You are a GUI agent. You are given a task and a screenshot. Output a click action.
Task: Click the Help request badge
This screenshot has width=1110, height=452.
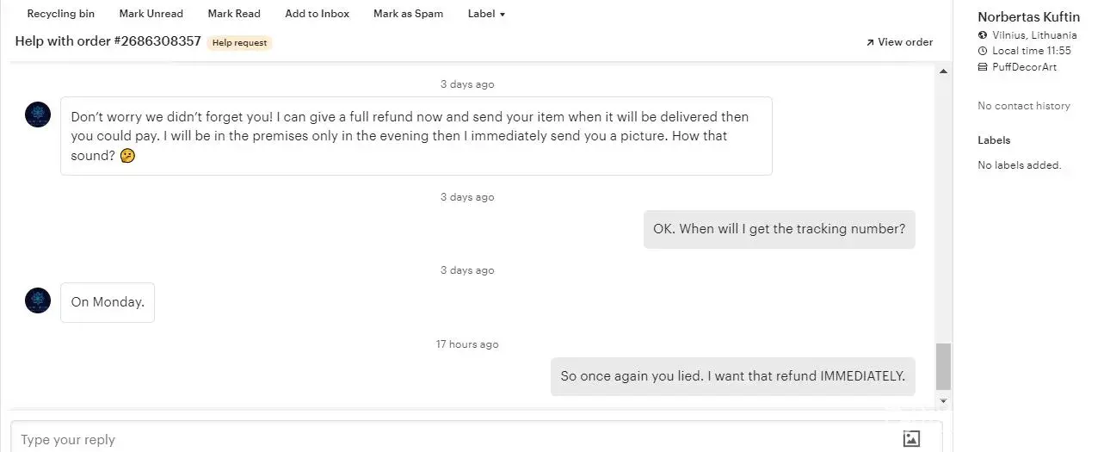[x=239, y=43]
